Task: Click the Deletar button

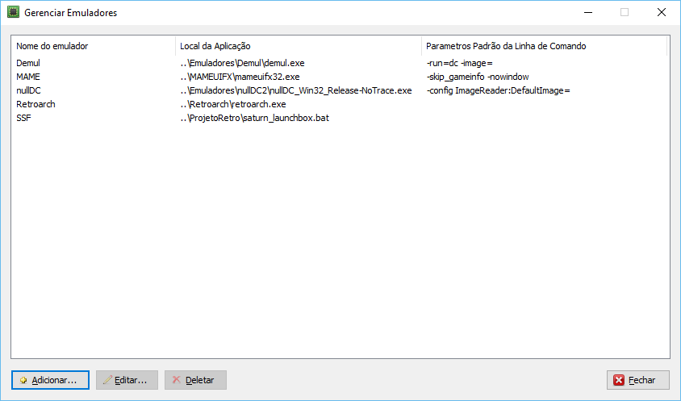Action: point(195,380)
